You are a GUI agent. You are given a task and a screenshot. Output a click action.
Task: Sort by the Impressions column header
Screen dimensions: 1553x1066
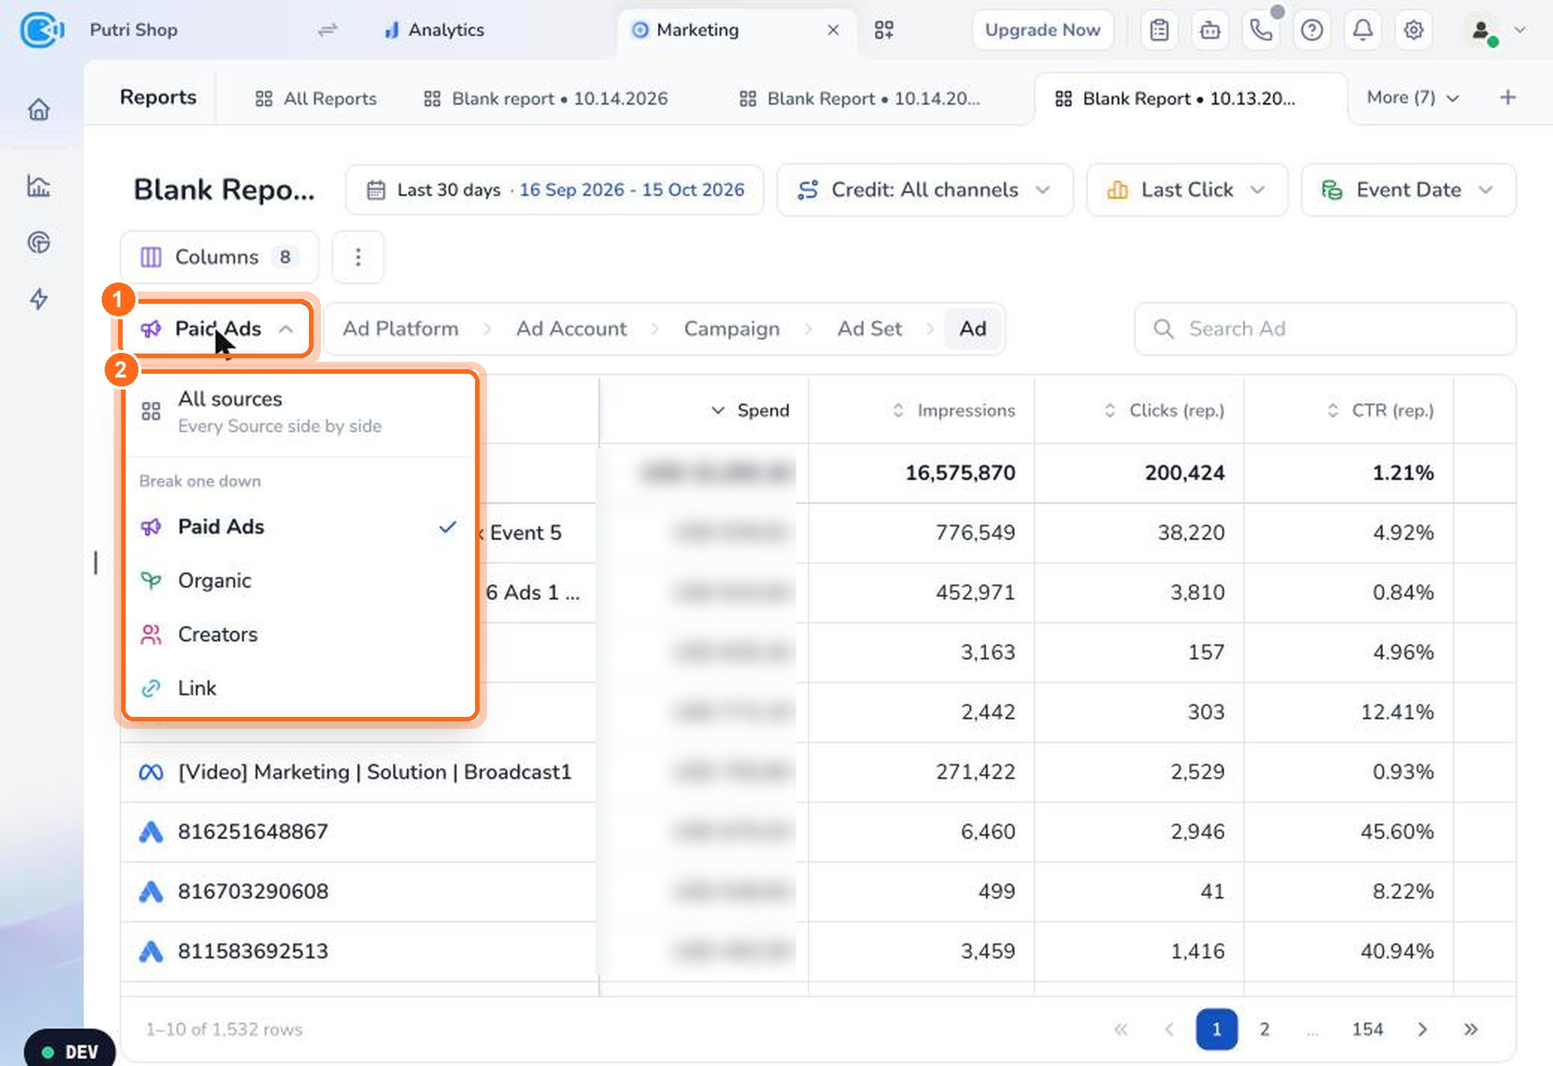coord(954,410)
